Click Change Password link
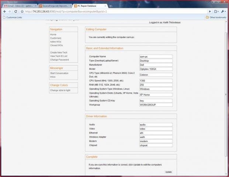The image size is (229, 177). (x=59, y=60)
